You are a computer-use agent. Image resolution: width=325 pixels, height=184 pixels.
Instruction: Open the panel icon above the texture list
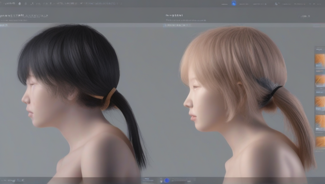click(x=314, y=48)
